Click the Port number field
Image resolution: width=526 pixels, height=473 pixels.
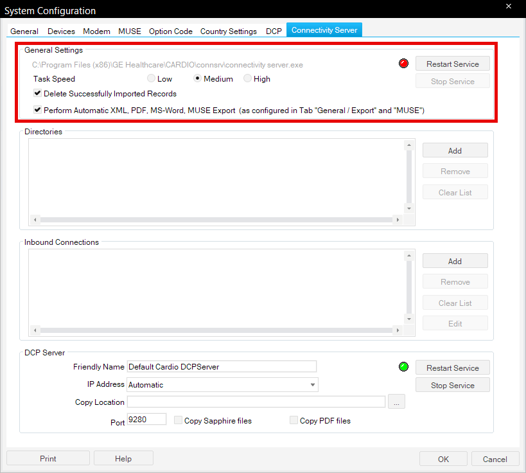(x=146, y=420)
